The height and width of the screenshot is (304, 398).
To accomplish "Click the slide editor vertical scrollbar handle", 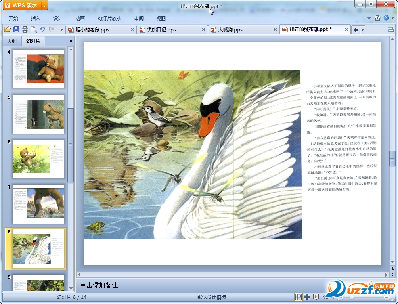I will point(392,159).
